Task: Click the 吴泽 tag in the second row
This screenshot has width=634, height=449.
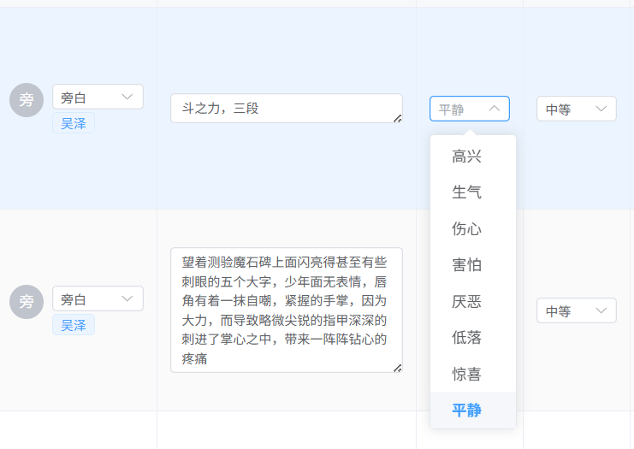Action: [x=74, y=325]
